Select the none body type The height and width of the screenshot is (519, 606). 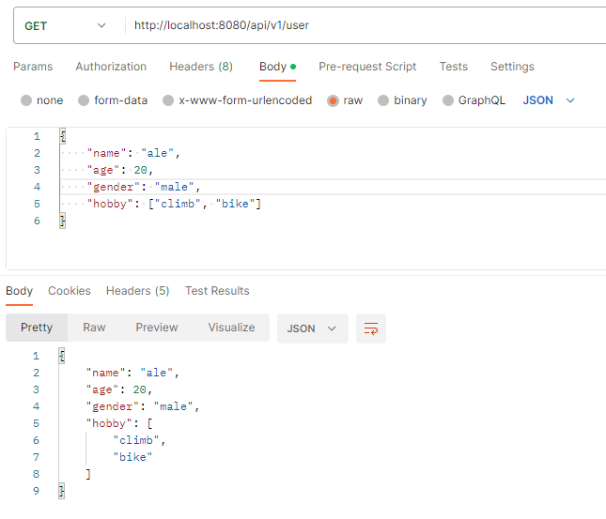click(x=41, y=100)
